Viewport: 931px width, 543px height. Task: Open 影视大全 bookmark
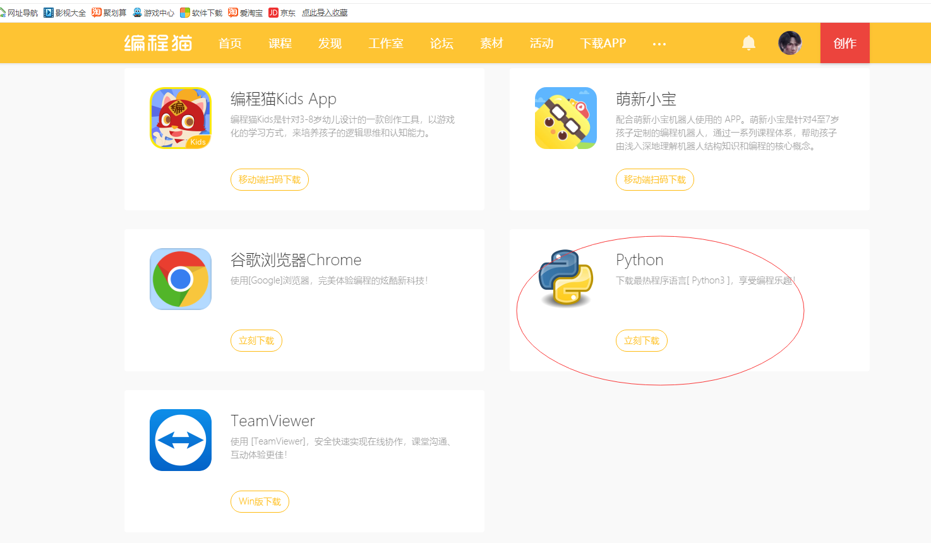pyautogui.click(x=65, y=13)
